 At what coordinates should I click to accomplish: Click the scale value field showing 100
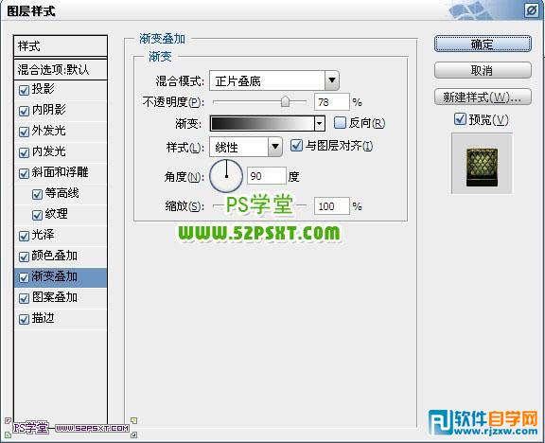[331, 206]
